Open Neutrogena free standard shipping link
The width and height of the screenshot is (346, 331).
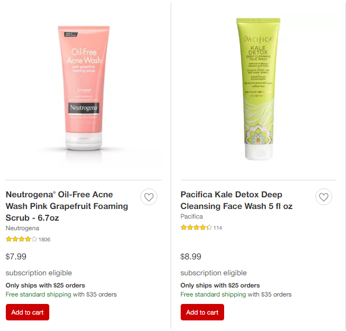point(38,294)
